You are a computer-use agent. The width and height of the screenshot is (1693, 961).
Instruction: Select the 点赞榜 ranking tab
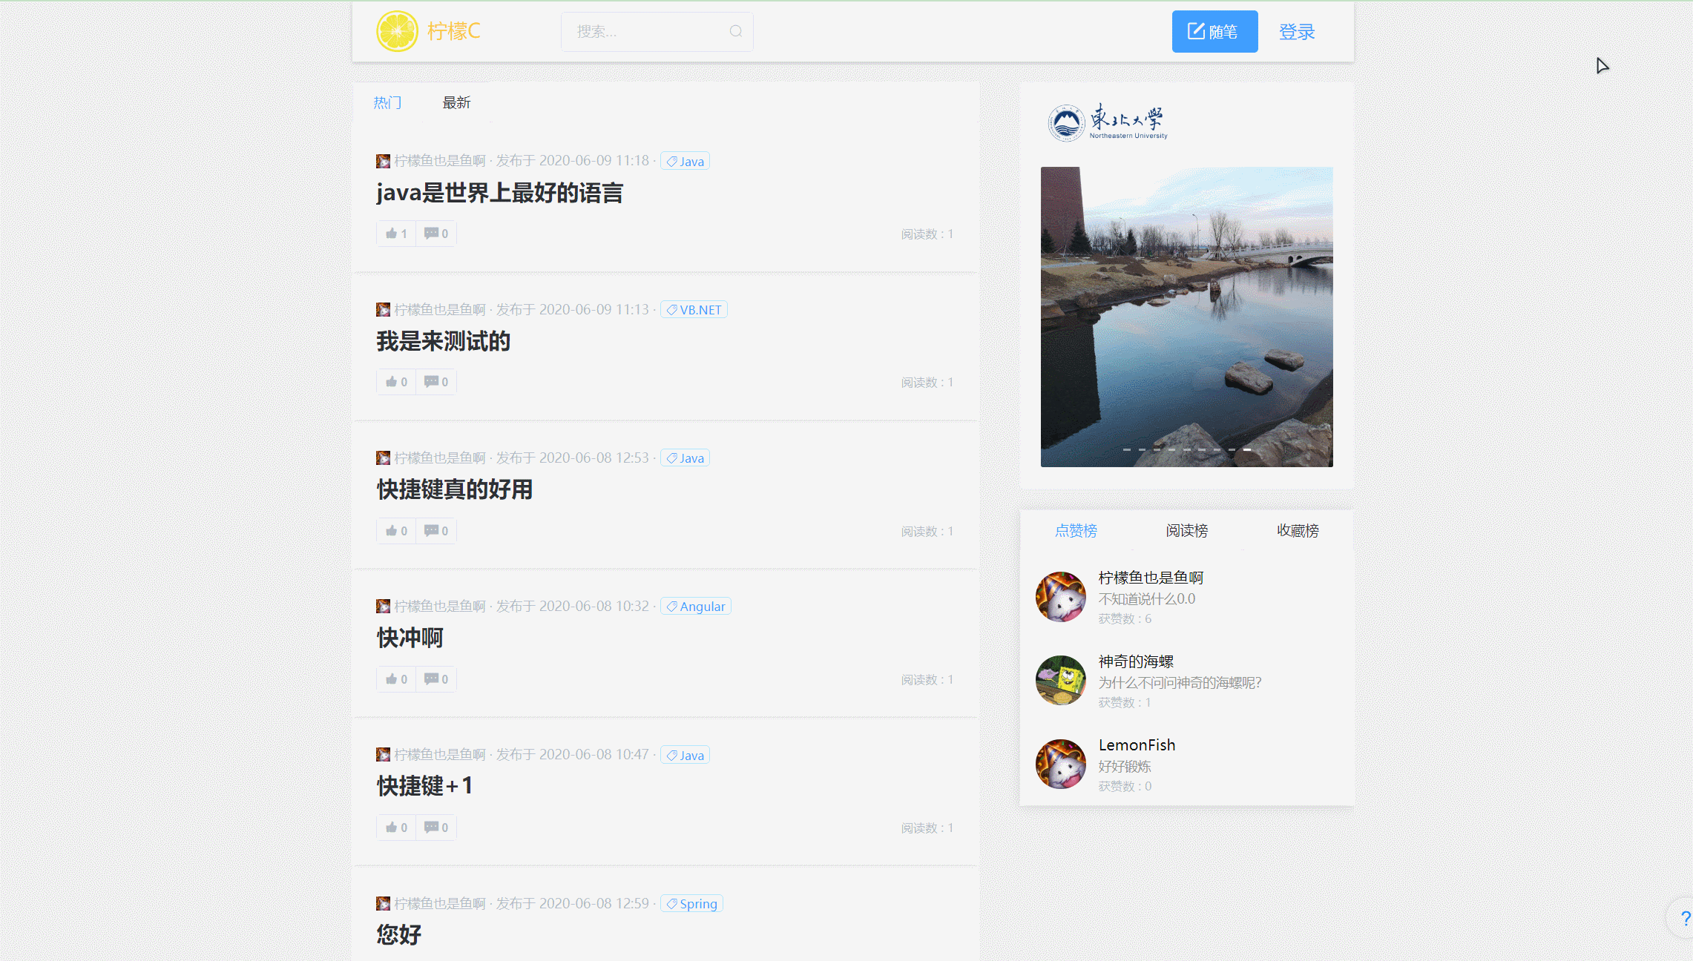click(x=1076, y=530)
